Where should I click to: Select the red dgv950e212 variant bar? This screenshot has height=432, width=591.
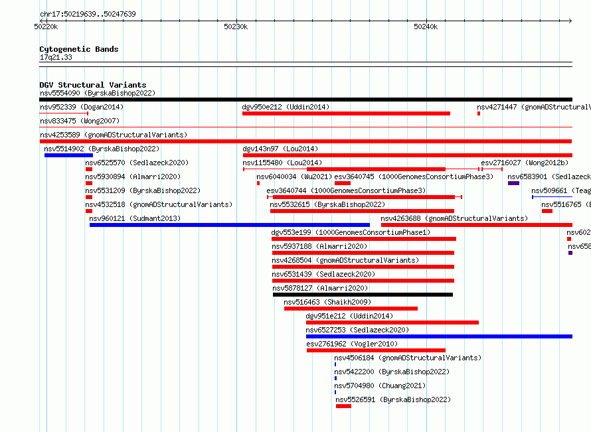[346, 113]
